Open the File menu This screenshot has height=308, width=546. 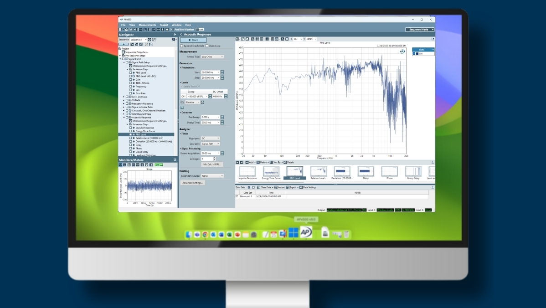tap(123, 25)
